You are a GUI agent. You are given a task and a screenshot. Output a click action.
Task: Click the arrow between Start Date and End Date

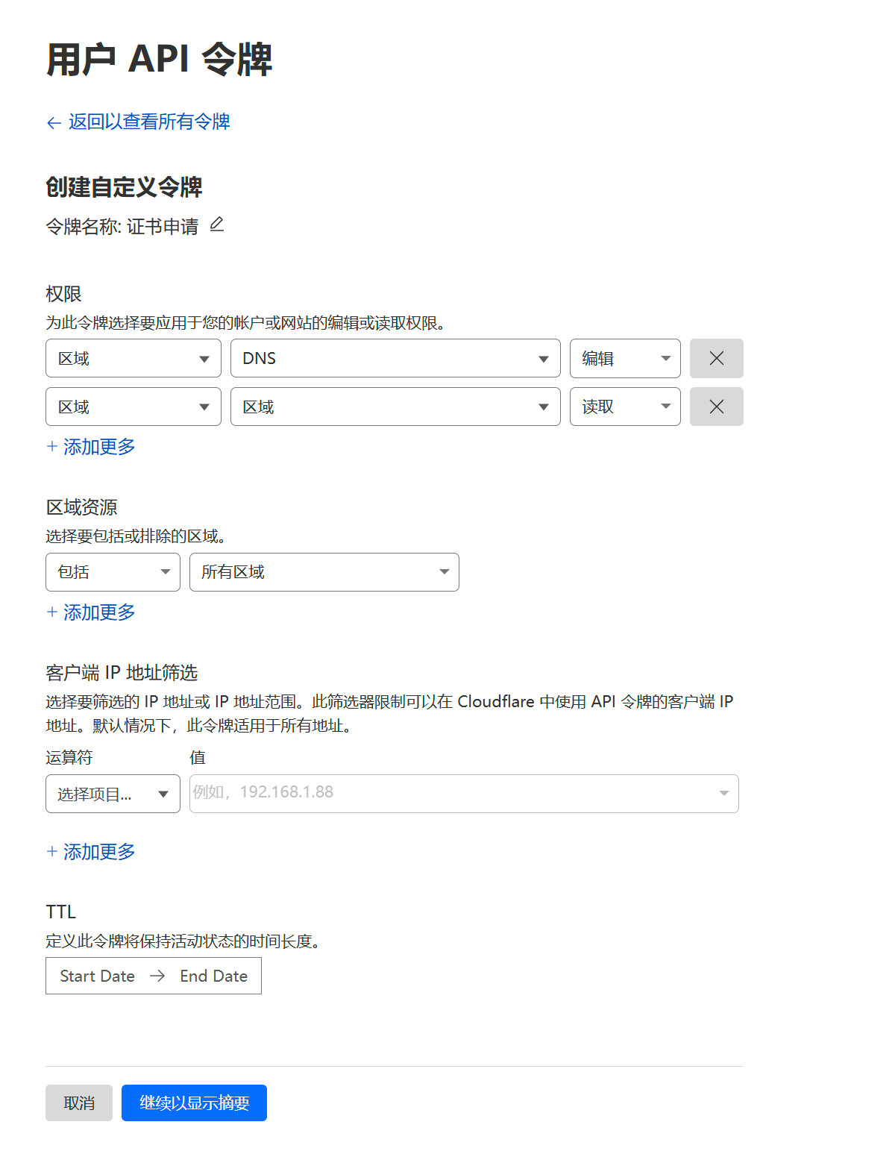coord(157,976)
